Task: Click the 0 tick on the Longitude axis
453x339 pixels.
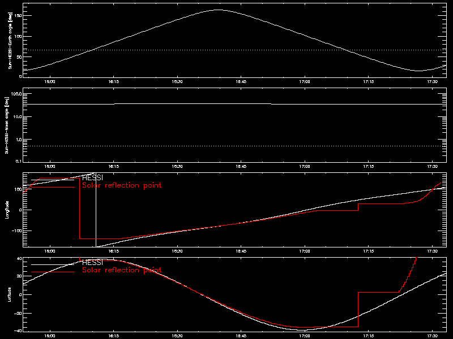Action: [x=20, y=210]
